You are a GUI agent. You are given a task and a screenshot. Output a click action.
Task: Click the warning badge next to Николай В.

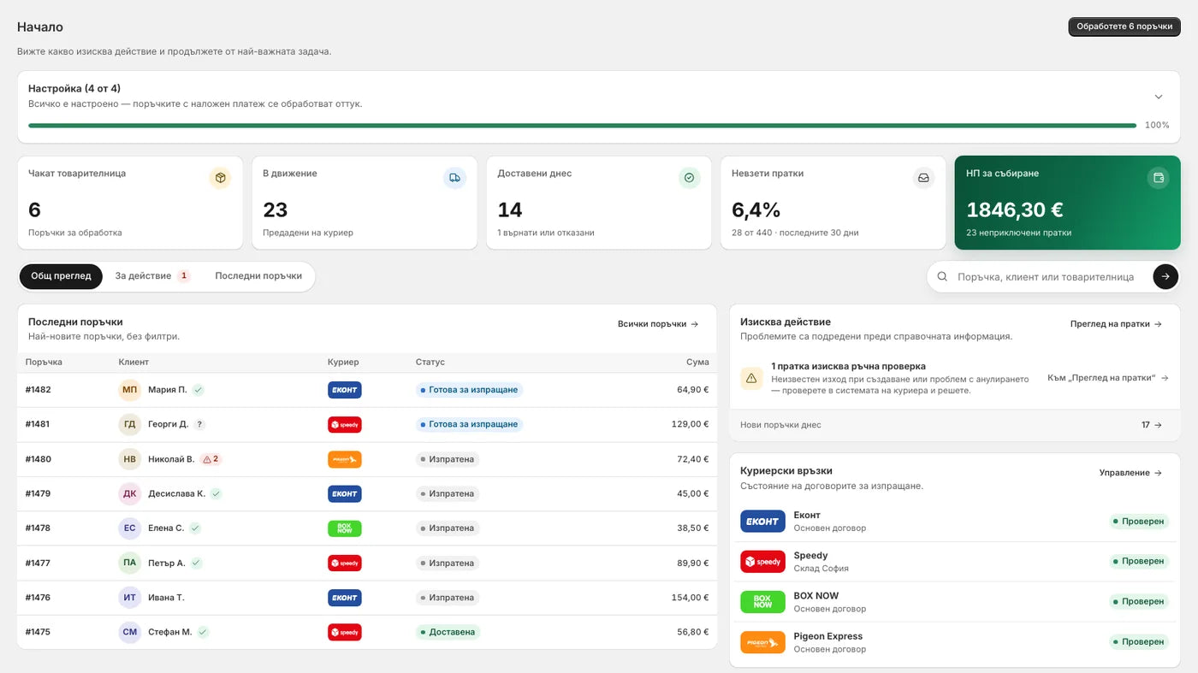pyautogui.click(x=211, y=459)
